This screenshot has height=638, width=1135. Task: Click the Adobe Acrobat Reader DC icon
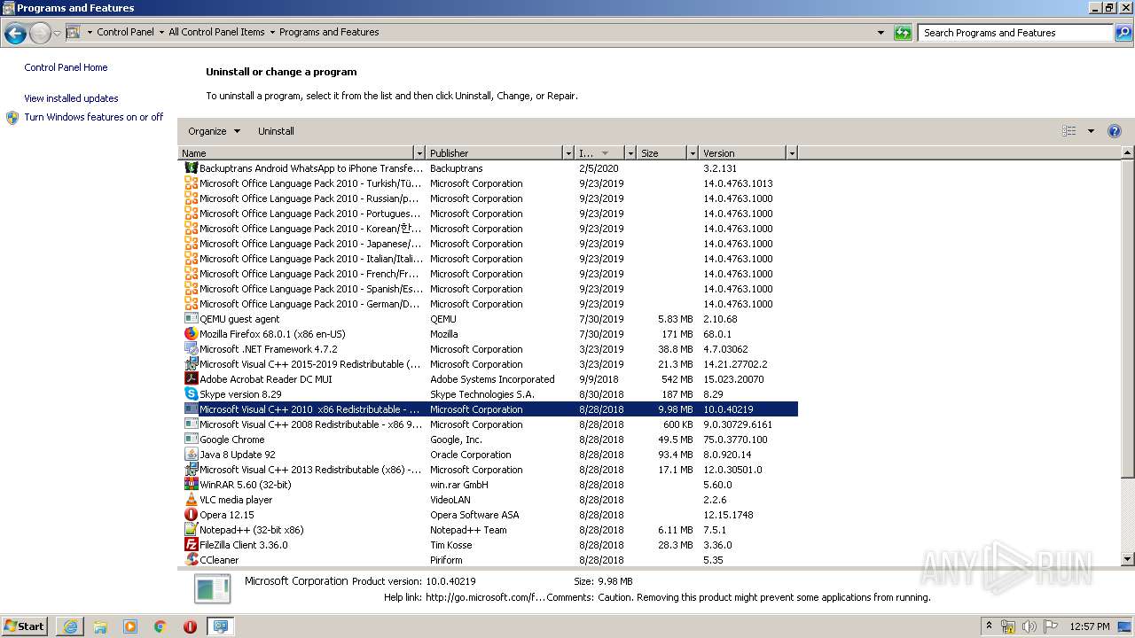(x=191, y=379)
